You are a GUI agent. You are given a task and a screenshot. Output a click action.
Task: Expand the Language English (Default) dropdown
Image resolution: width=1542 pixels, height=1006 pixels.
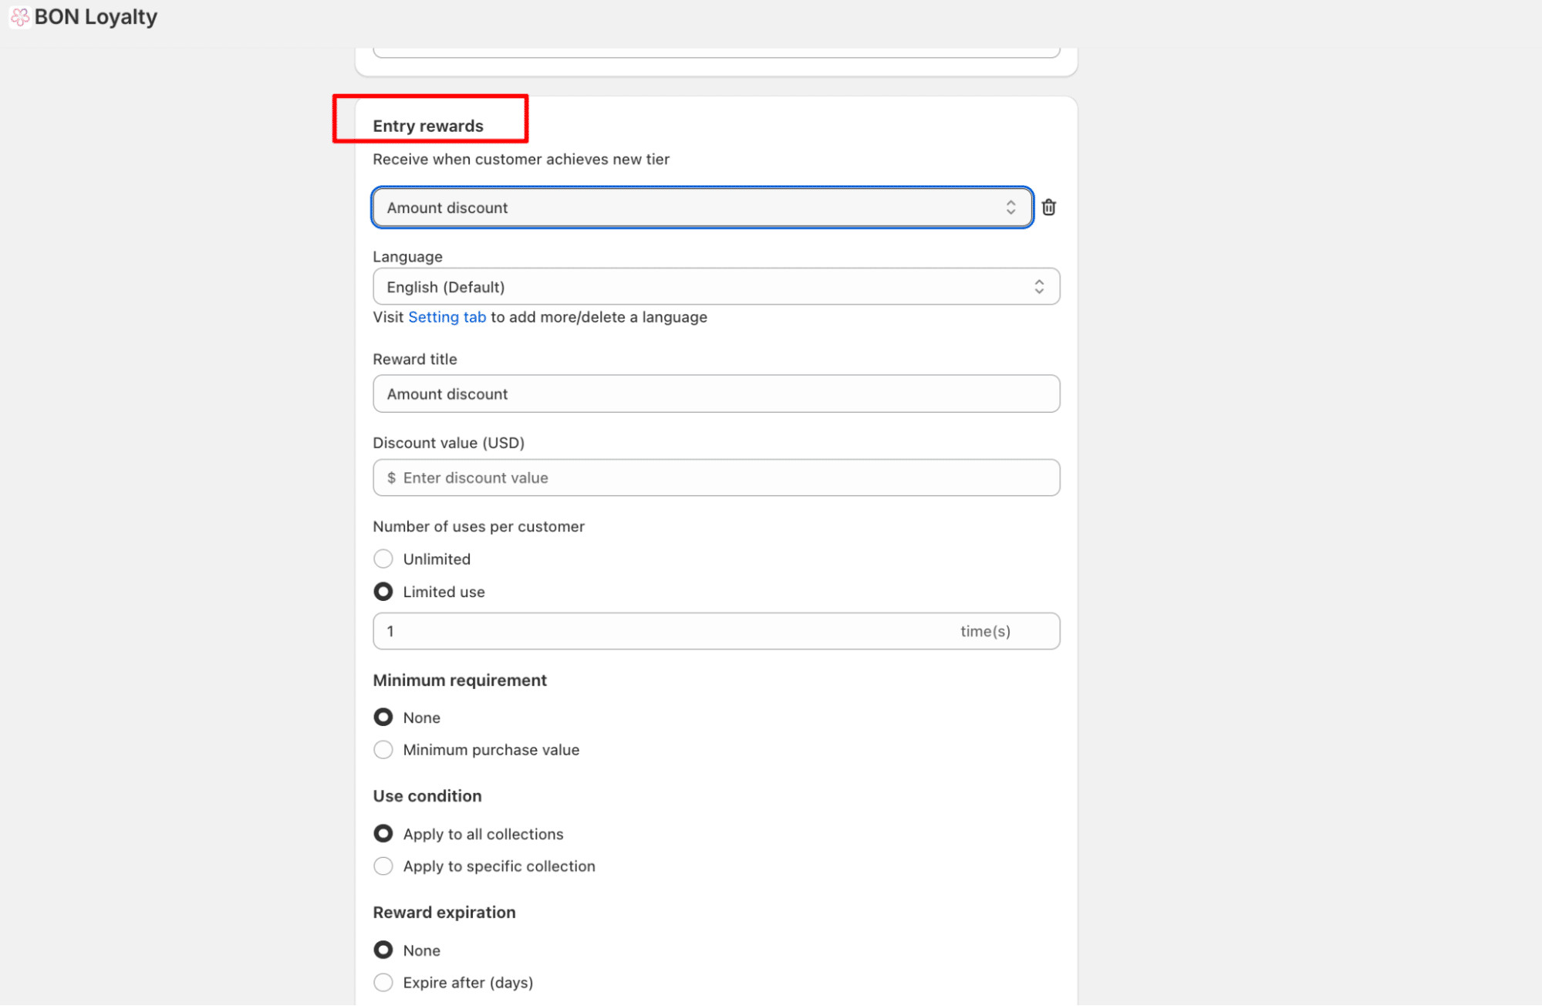715,287
